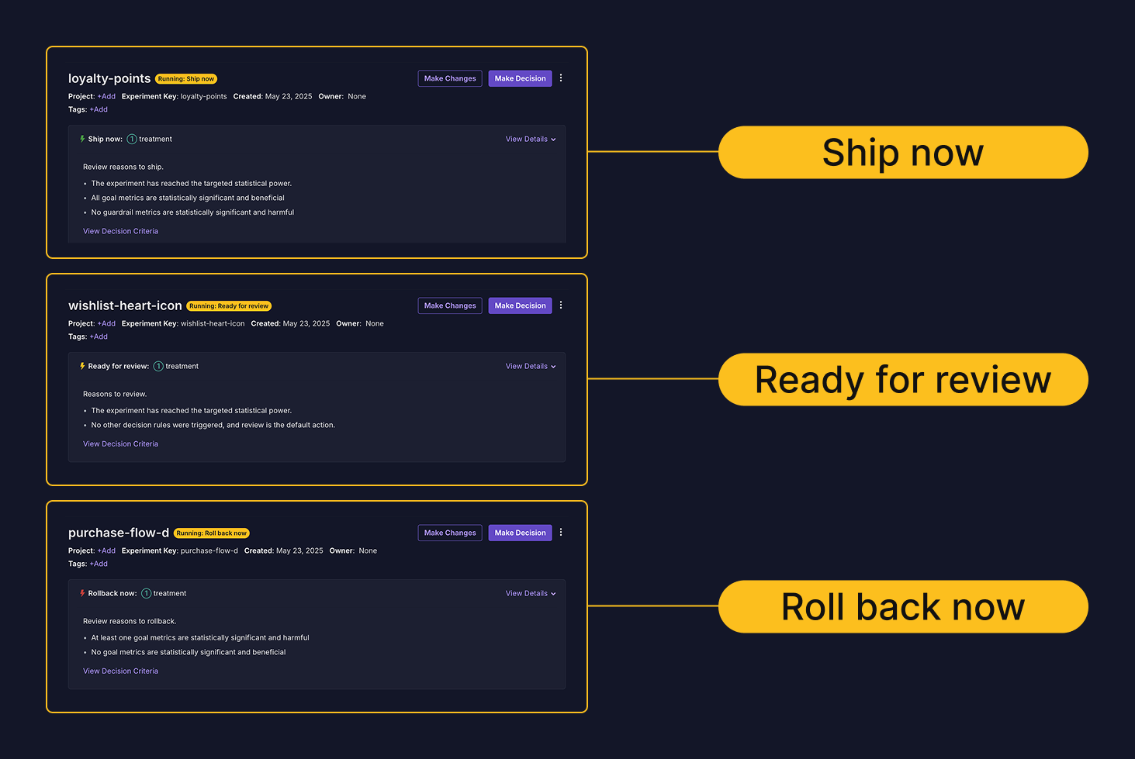Click Make Decision for purchase-flow-d
Viewport: 1135px width, 759px height.
click(520, 533)
